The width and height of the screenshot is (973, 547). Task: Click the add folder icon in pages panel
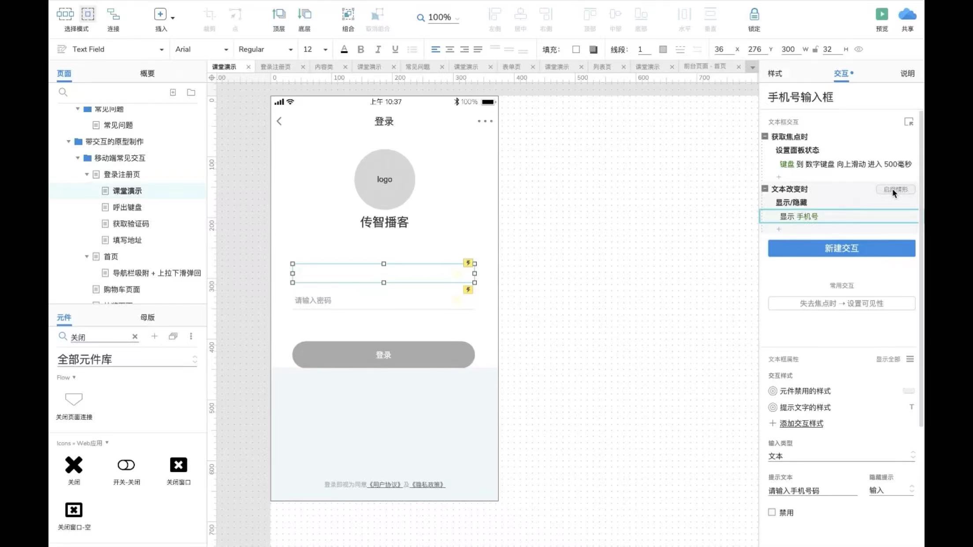coord(191,92)
